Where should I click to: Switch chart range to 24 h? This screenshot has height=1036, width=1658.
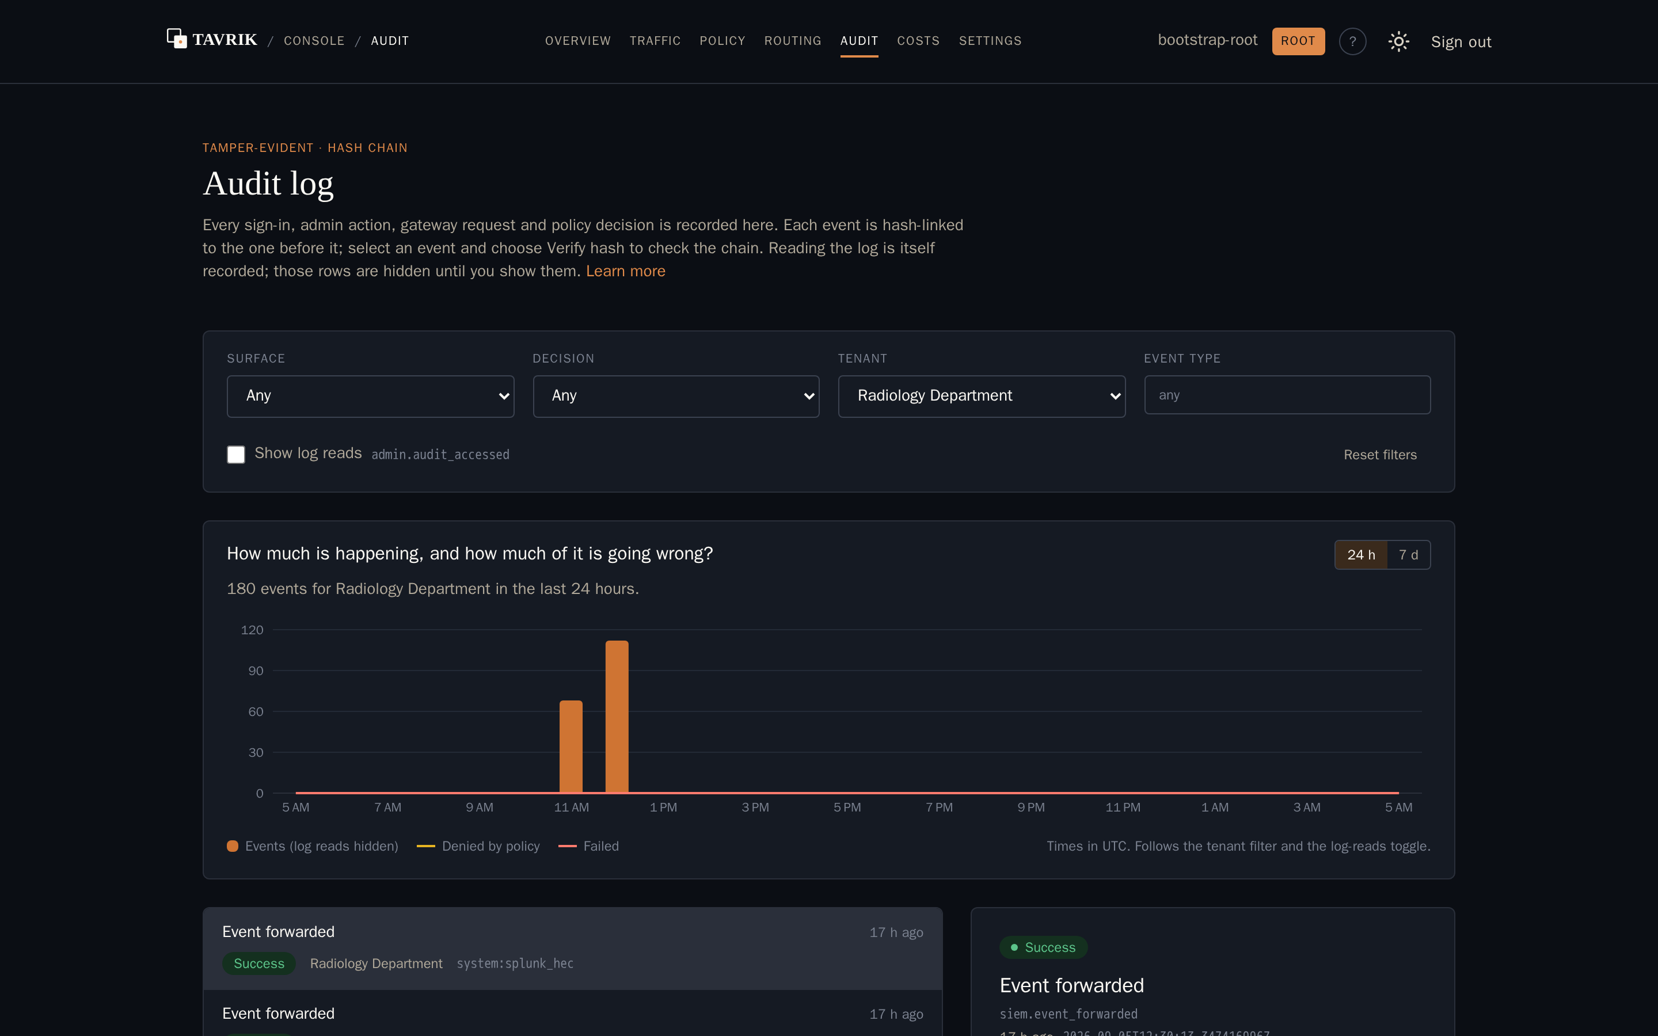1361,555
